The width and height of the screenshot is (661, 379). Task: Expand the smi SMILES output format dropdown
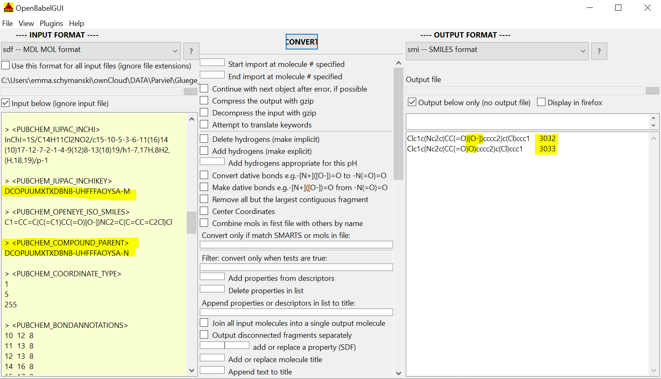coord(583,51)
